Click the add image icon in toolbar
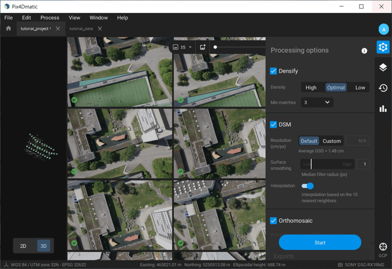This screenshot has height=269, width=392. 202,47
